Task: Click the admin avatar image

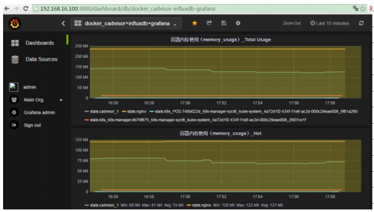Action: pos(14,87)
